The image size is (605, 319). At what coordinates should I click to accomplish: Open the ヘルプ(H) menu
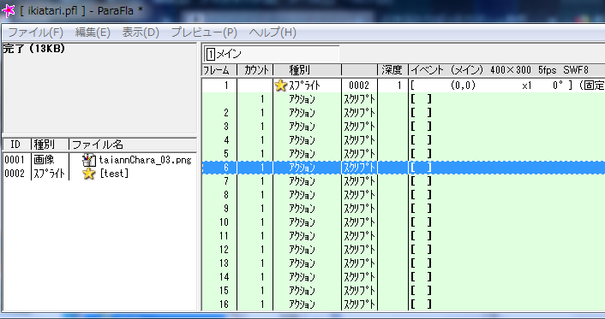pyautogui.click(x=273, y=32)
